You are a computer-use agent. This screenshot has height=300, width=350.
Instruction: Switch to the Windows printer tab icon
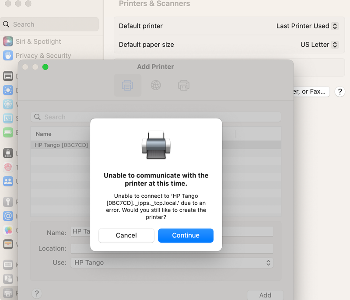tap(184, 85)
